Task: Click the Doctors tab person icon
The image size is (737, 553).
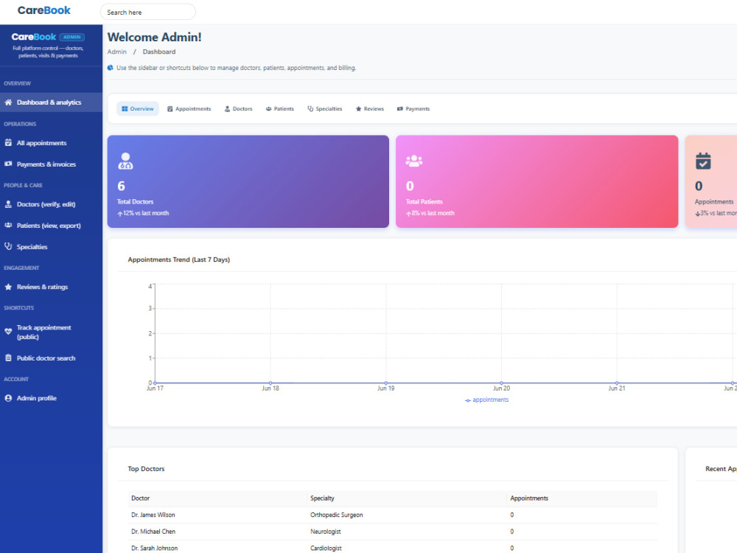Action: (227, 108)
